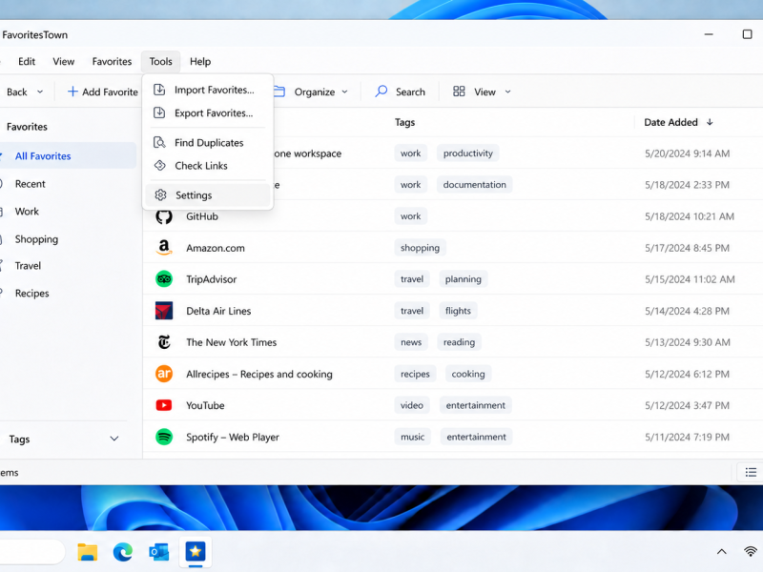This screenshot has width=763, height=572.
Task: Choose Export Favorites menu entry
Action: coord(208,113)
